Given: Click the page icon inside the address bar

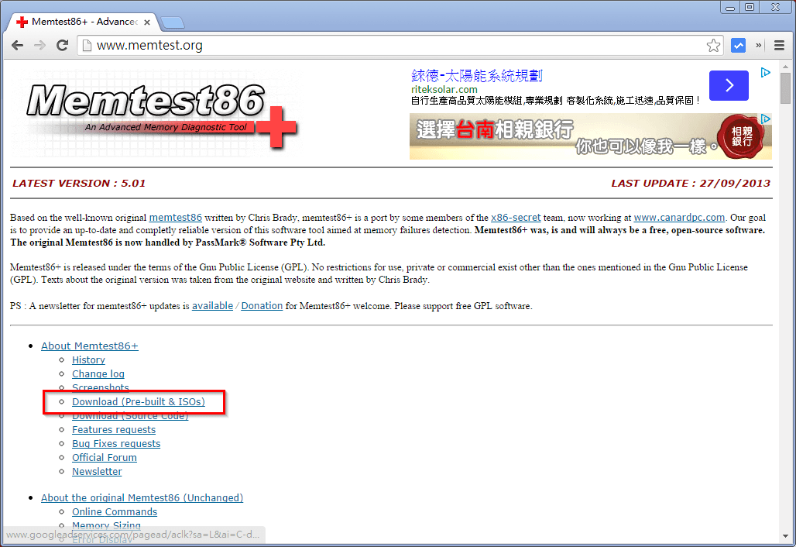Looking at the screenshot, I should (x=85, y=45).
